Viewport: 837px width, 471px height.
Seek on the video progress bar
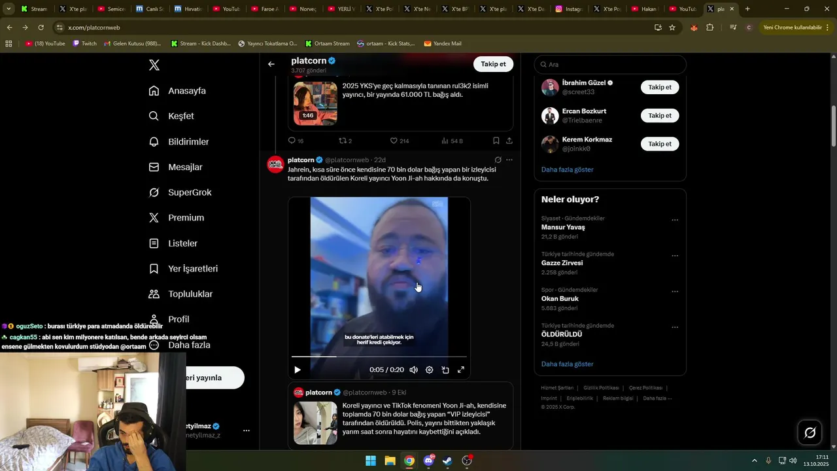click(379, 357)
